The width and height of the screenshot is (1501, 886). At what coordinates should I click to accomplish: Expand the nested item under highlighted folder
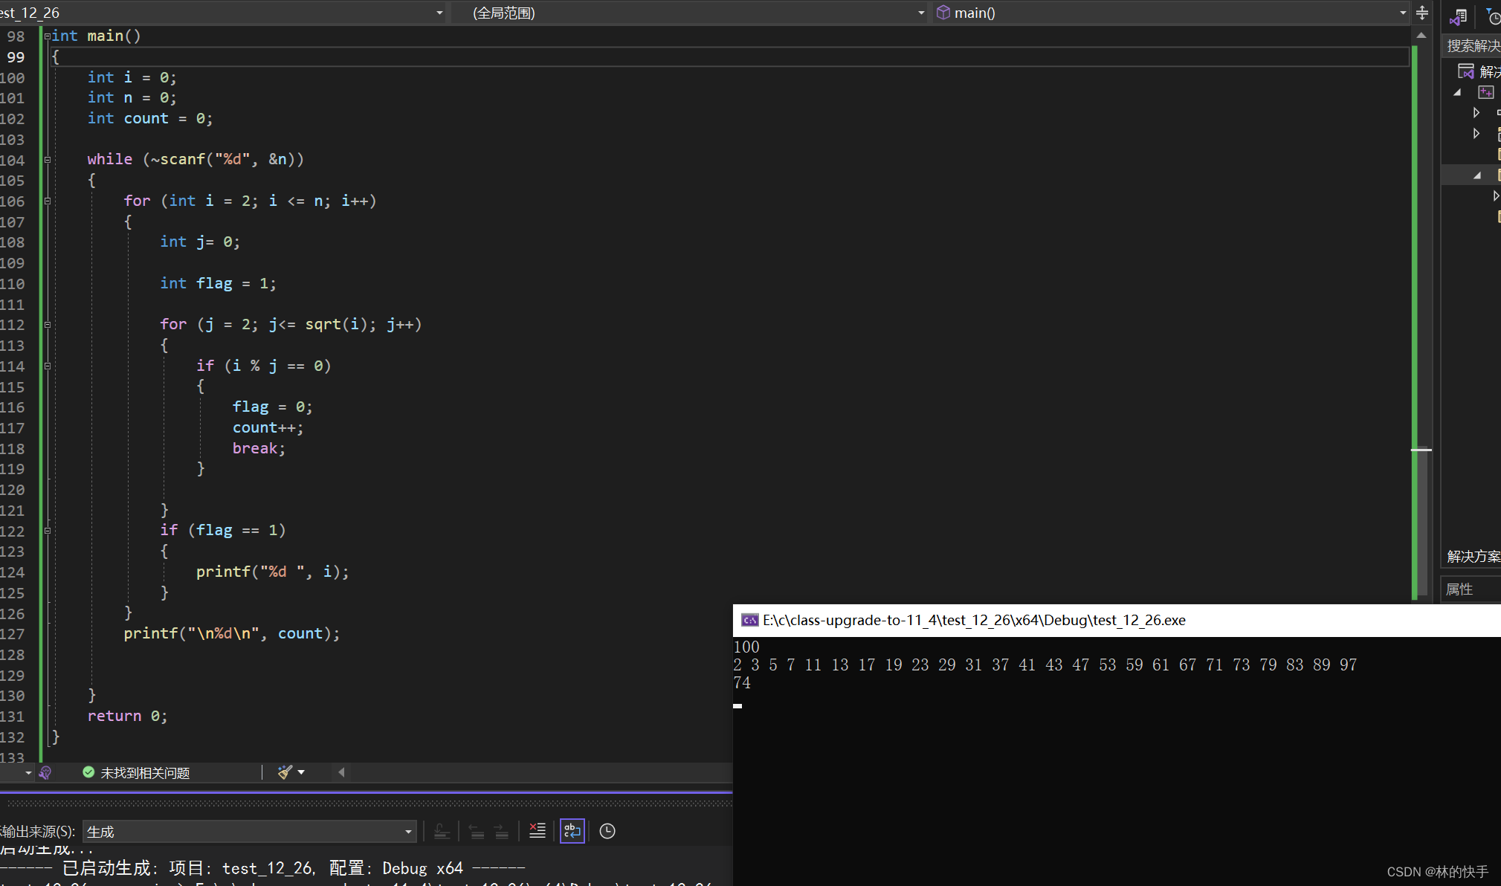pyautogui.click(x=1496, y=196)
